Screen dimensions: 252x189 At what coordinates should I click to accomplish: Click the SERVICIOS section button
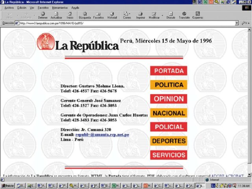click(169, 155)
